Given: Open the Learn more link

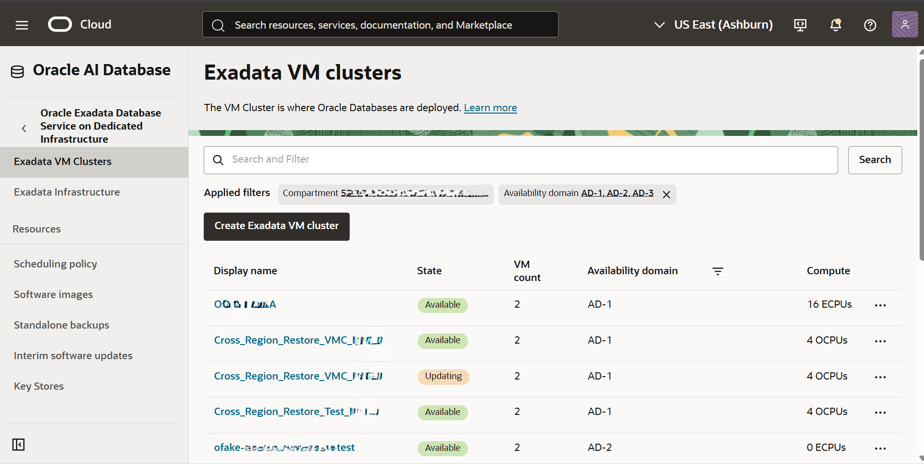Looking at the screenshot, I should pyautogui.click(x=490, y=107).
